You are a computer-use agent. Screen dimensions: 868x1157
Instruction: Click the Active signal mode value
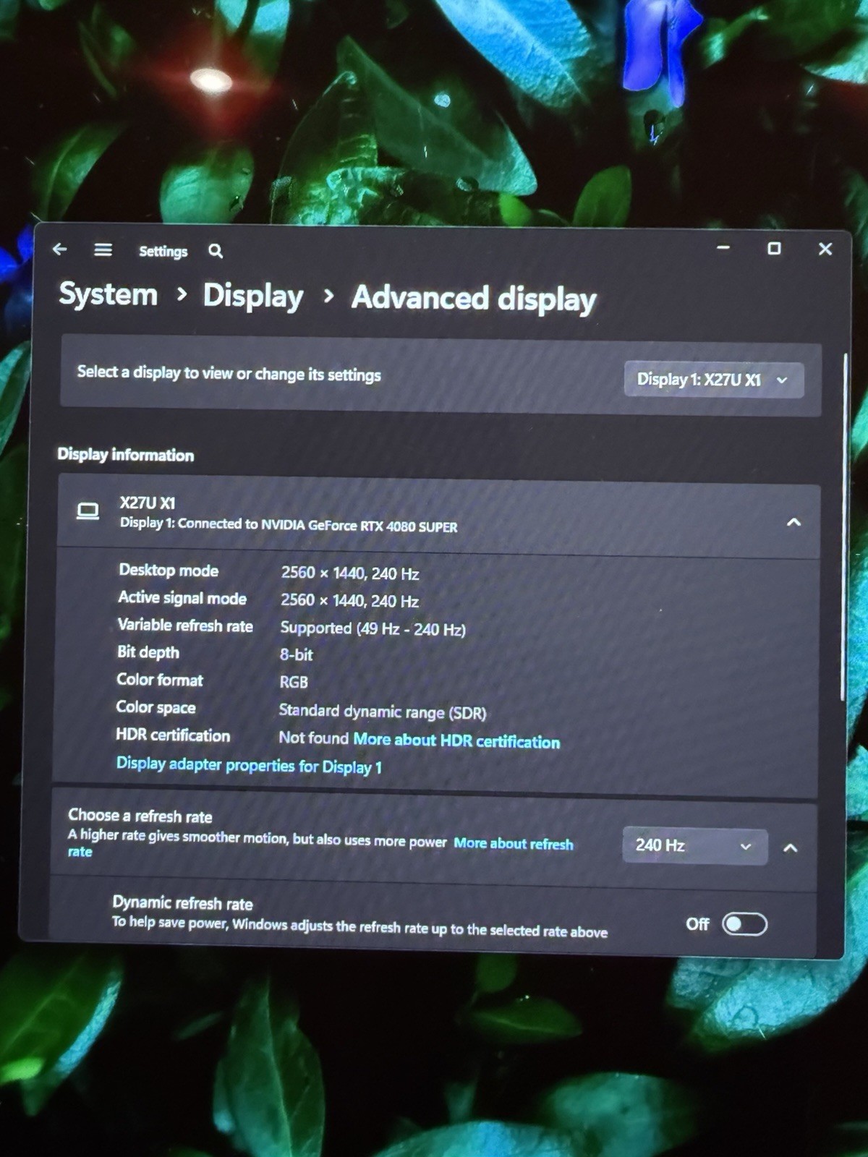(349, 601)
